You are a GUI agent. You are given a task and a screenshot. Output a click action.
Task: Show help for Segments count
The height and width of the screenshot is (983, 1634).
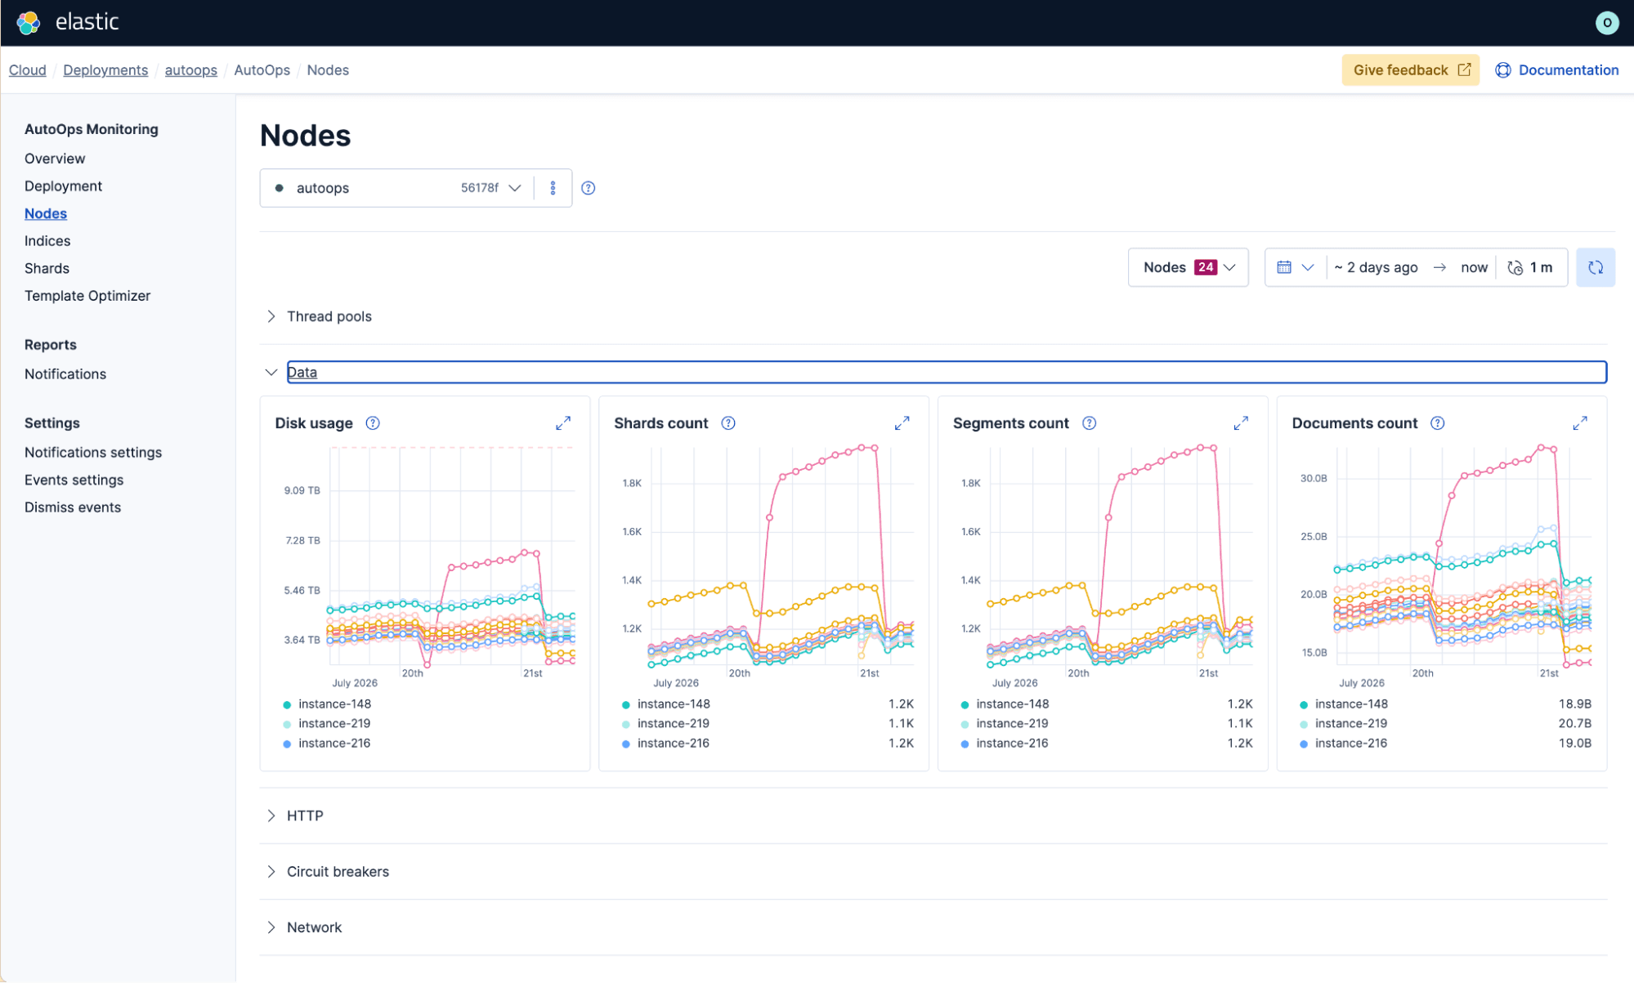(1090, 423)
